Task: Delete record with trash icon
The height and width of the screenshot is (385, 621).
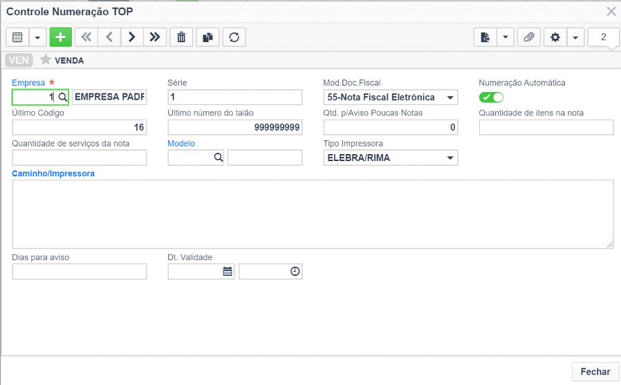Action: point(181,37)
